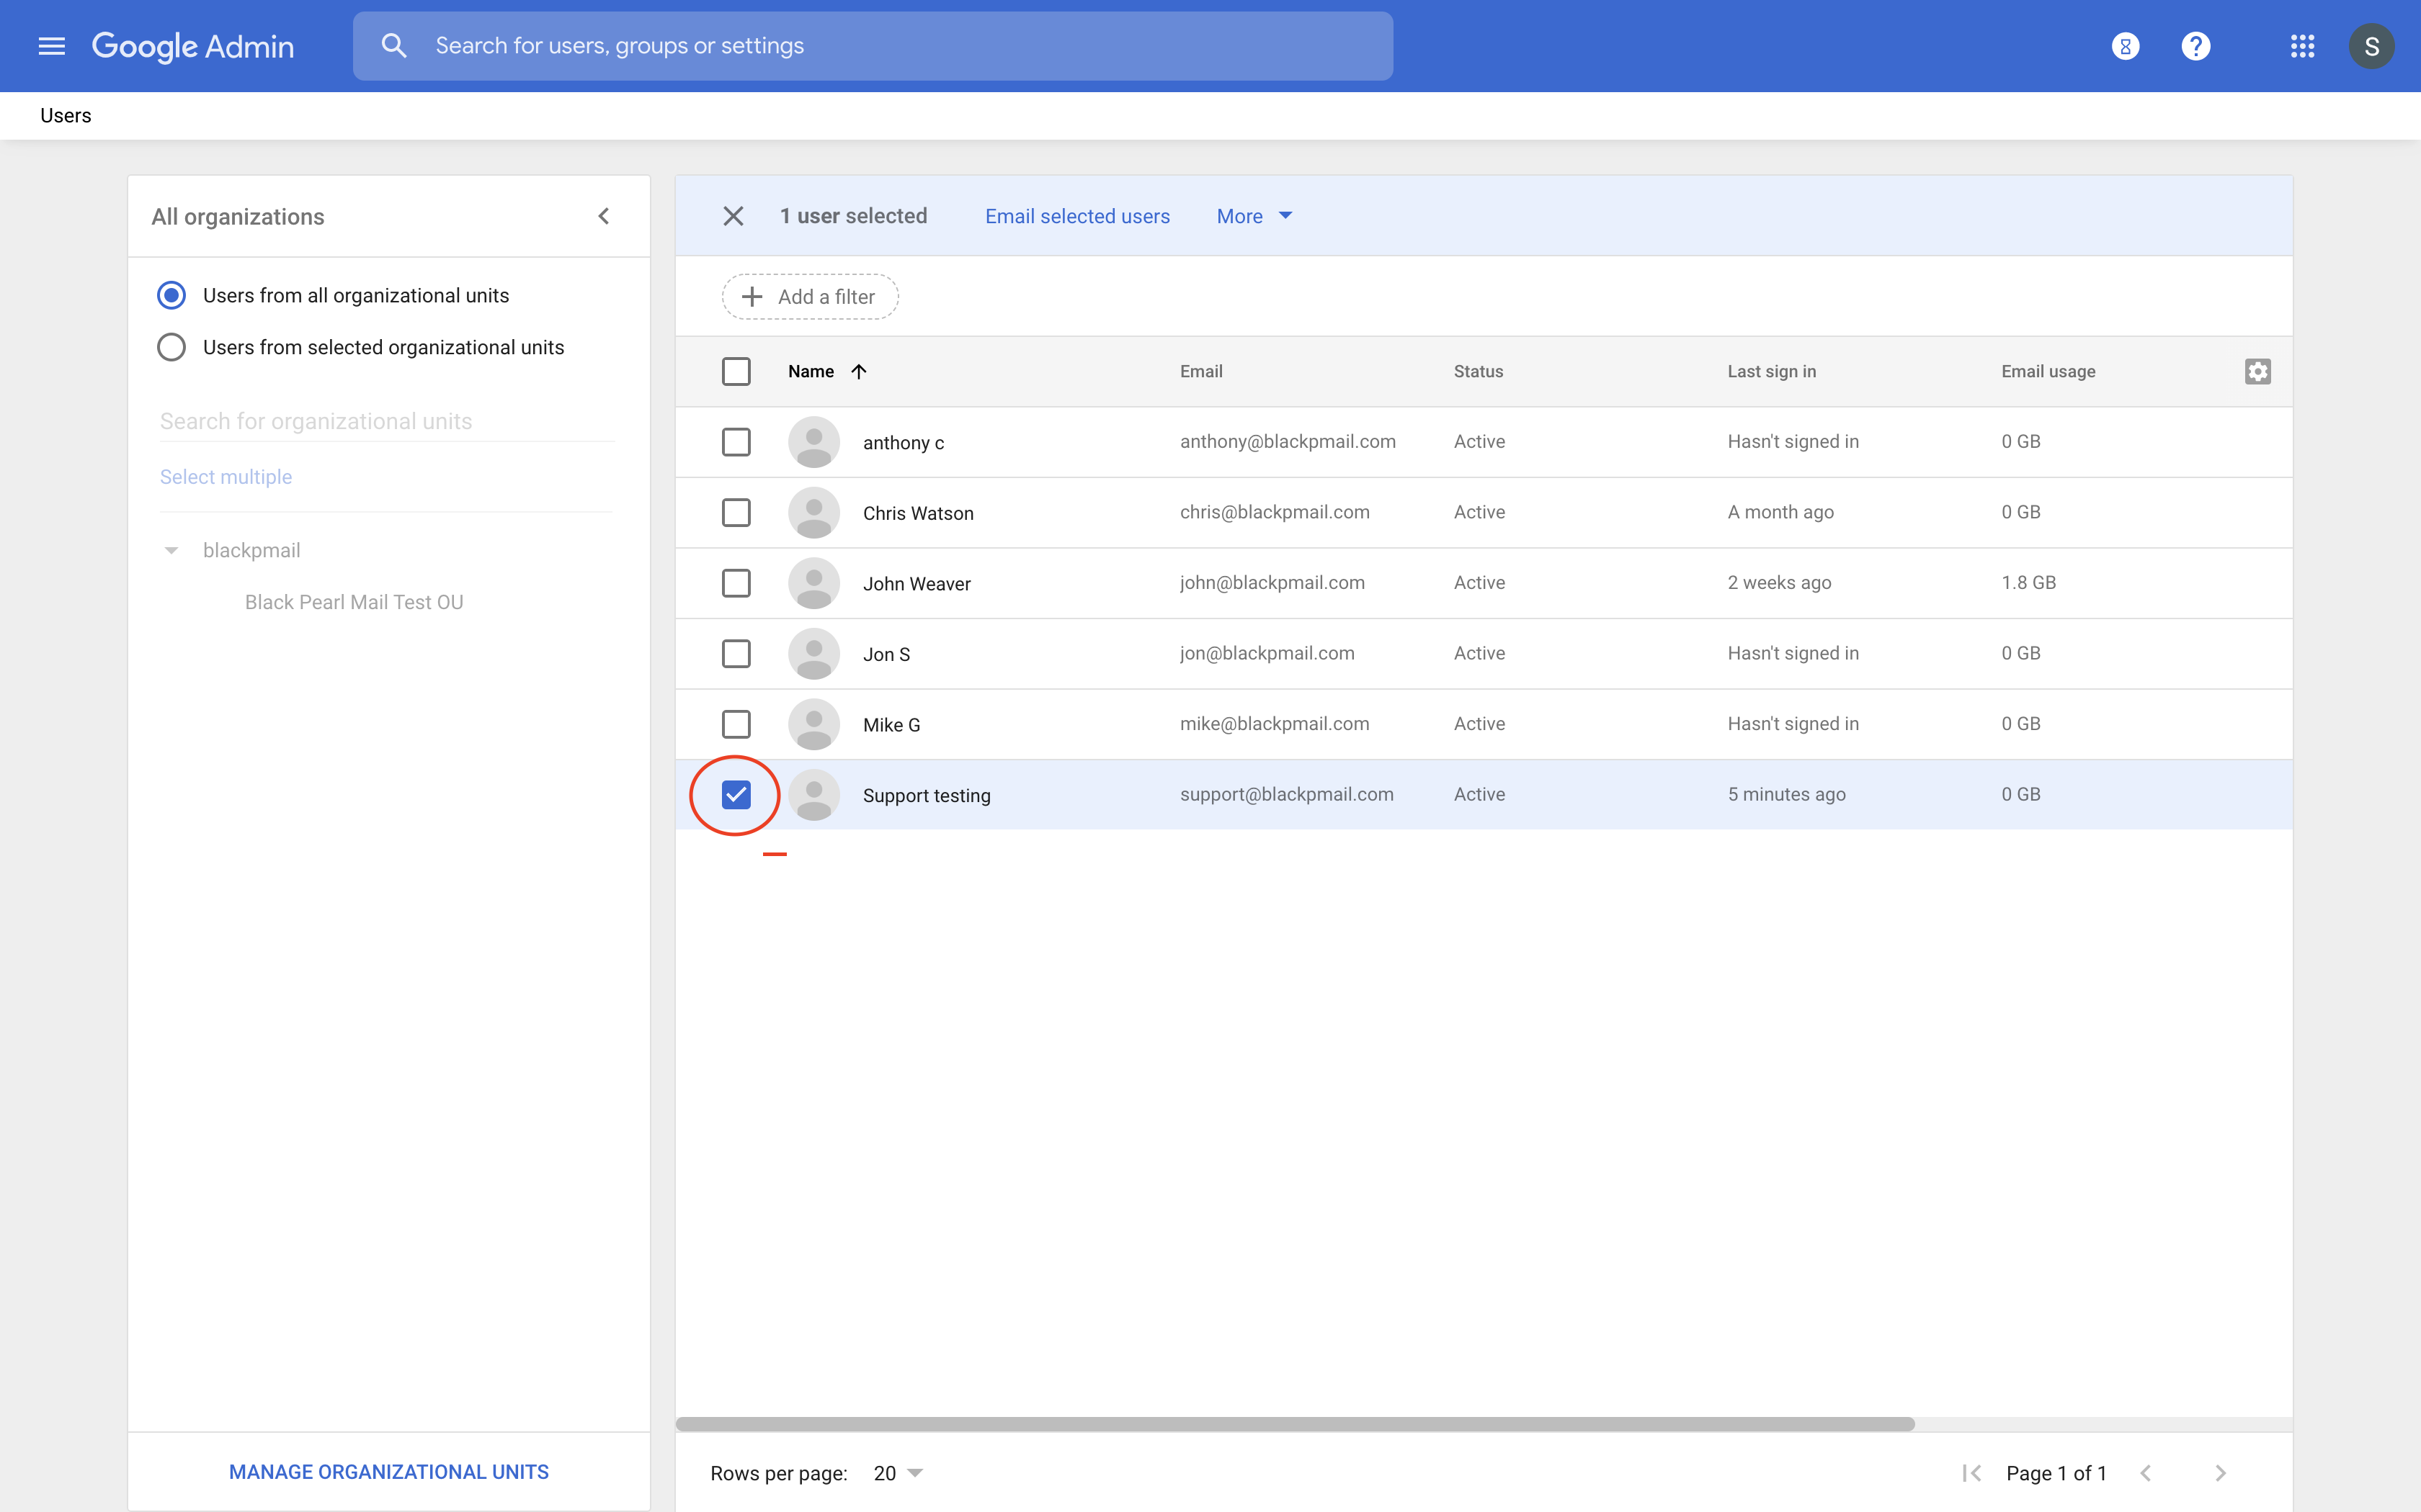The height and width of the screenshot is (1512, 2421).
Task: Open the rows per page dropdown
Action: 897,1473
